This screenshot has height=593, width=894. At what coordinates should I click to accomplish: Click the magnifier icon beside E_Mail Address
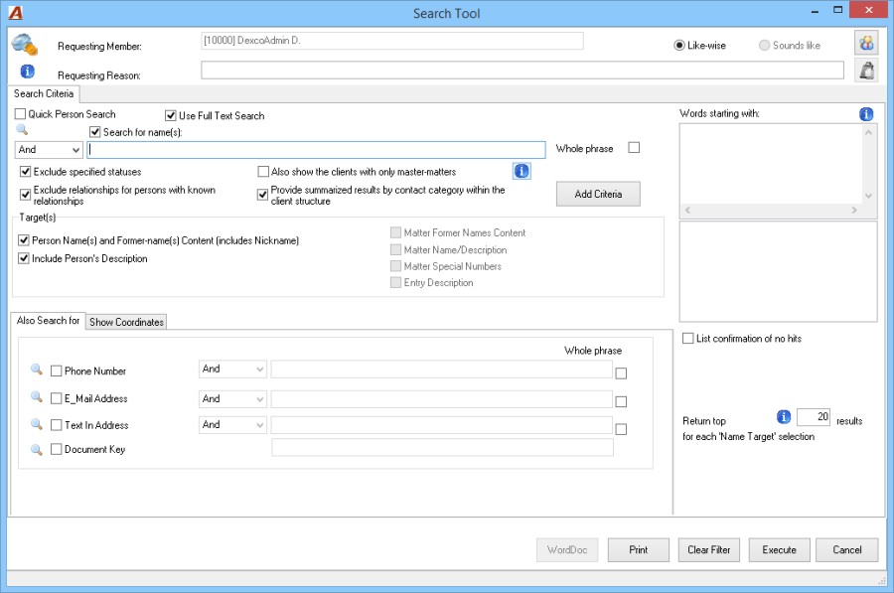[37, 397]
